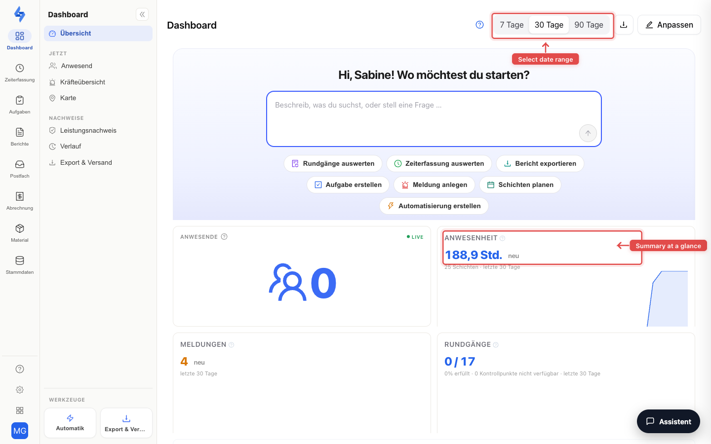This screenshot has height=444, width=711.
Task: Click the info icon beside RUNDGÄNGE
Action: 496,345
